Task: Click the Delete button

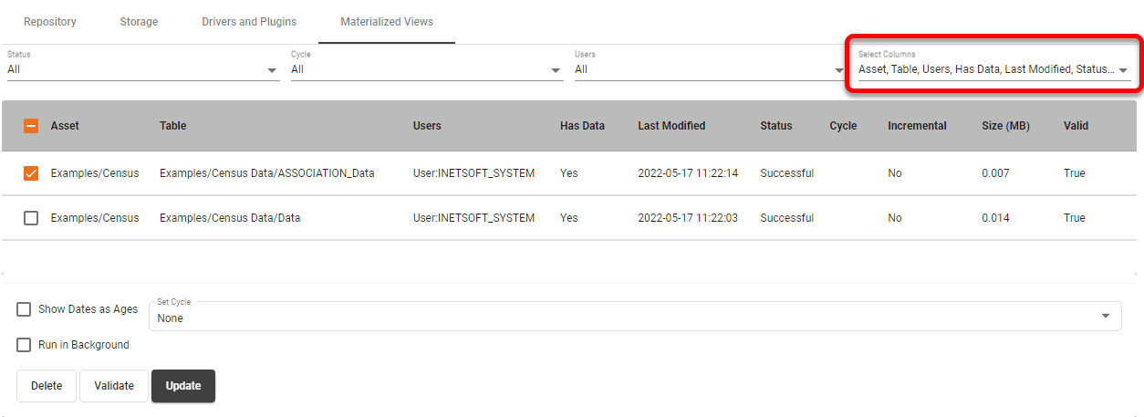Action: [47, 386]
